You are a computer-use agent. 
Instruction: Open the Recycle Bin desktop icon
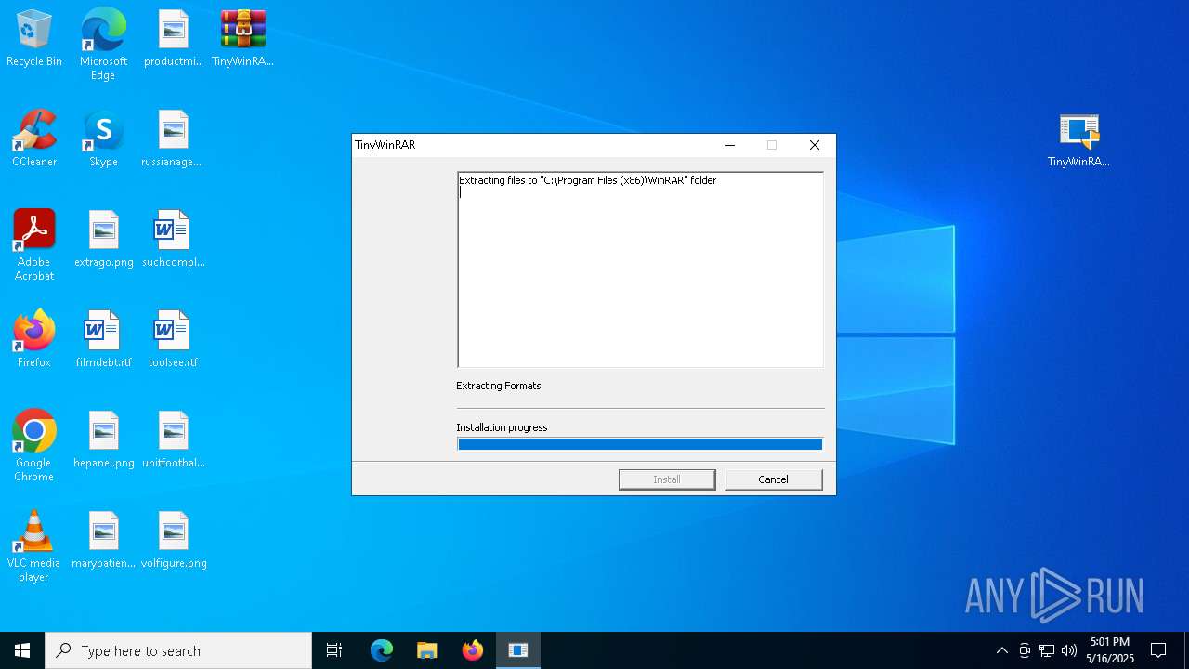point(34,39)
